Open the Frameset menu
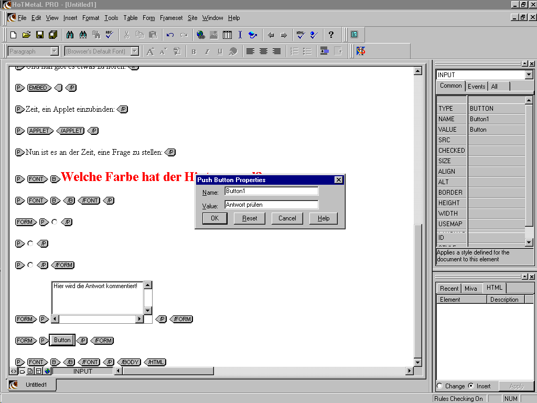 pyautogui.click(x=171, y=18)
